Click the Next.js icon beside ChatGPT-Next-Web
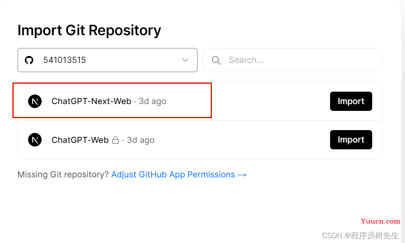The image size is (405, 243). click(x=35, y=101)
